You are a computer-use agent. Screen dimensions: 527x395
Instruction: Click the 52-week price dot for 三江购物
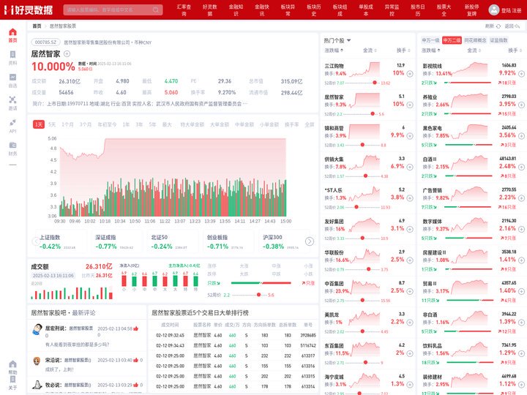click(375, 83)
